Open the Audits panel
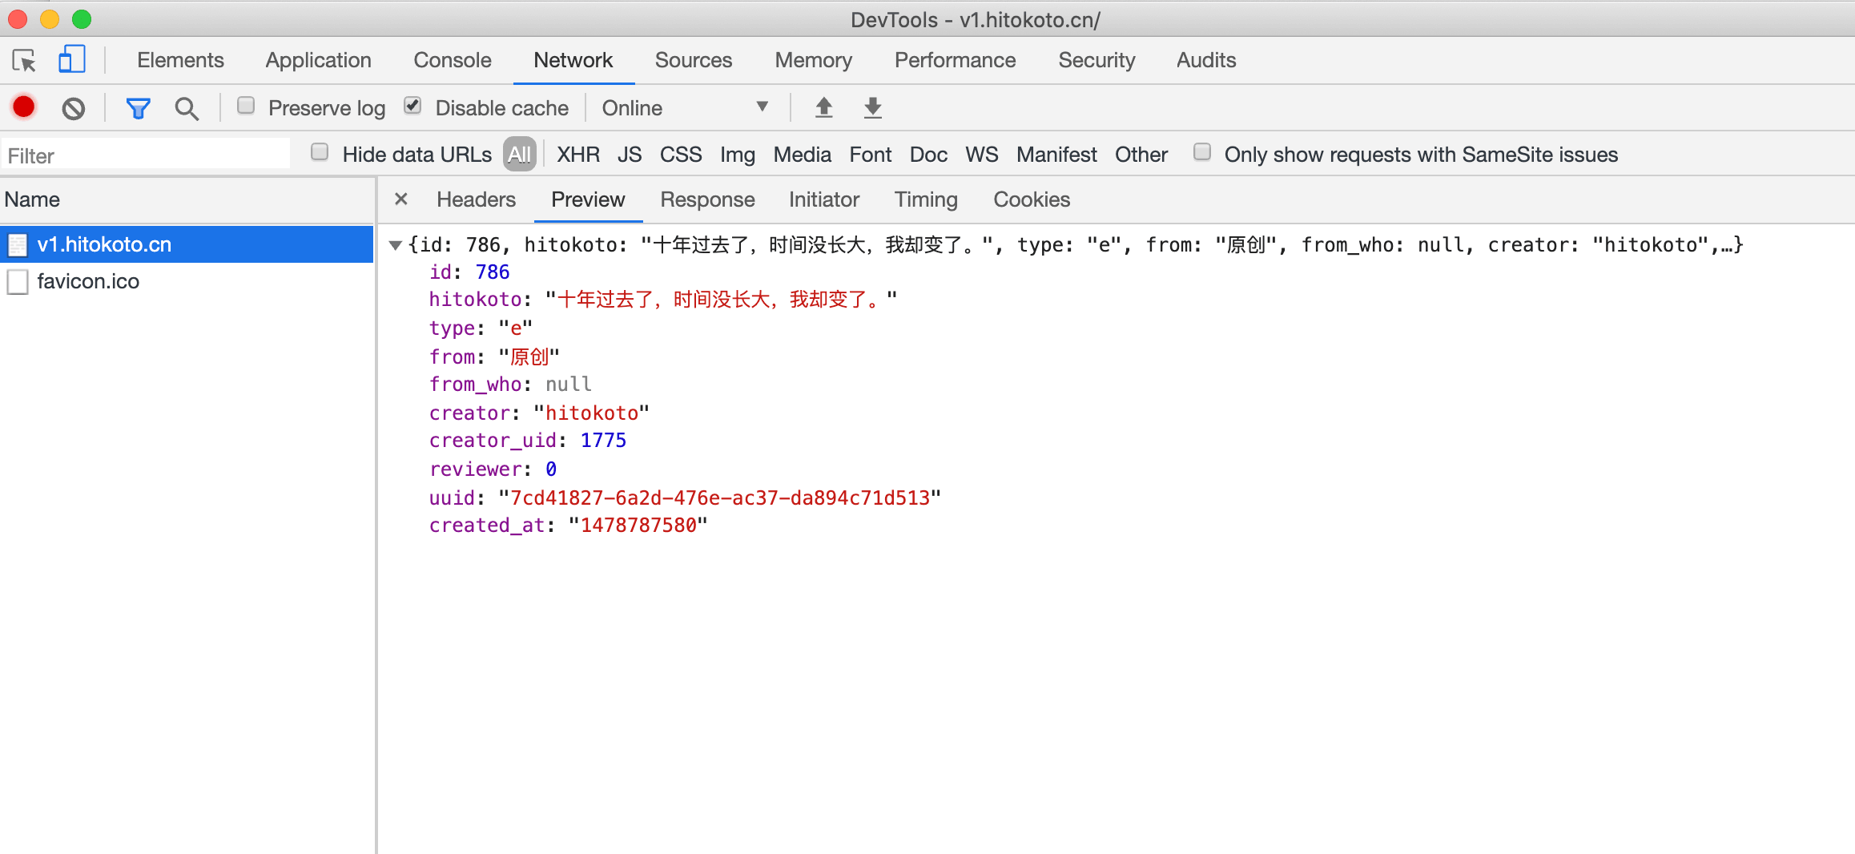Screen dimensions: 1855x854 [1206, 60]
